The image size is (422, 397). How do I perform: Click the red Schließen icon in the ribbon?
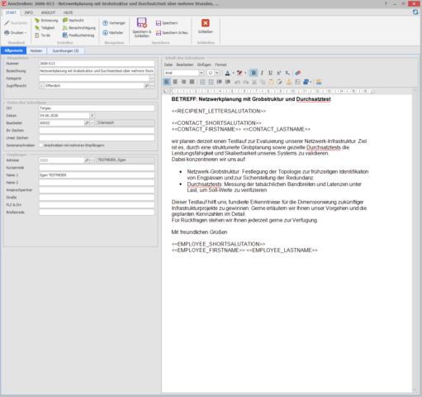tap(205, 23)
